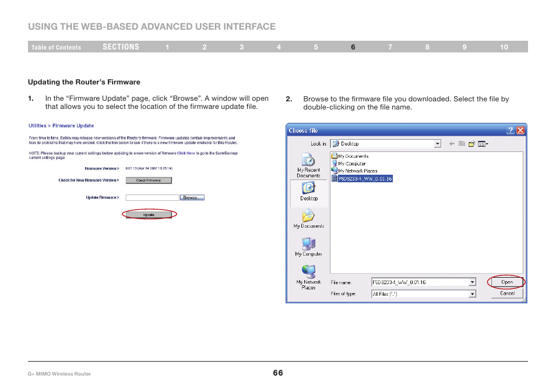Click the firmware version value 0.01.13
This screenshot has height=389, width=556.
[x=149, y=168]
